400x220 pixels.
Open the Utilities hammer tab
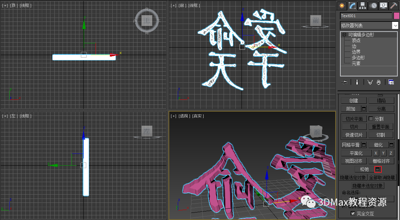tap(394, 6)
